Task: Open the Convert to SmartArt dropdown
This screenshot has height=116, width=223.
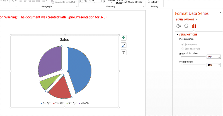Action: [x=64, y=2]
